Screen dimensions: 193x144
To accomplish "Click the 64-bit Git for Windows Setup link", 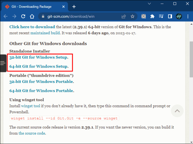I will point(38,66).
